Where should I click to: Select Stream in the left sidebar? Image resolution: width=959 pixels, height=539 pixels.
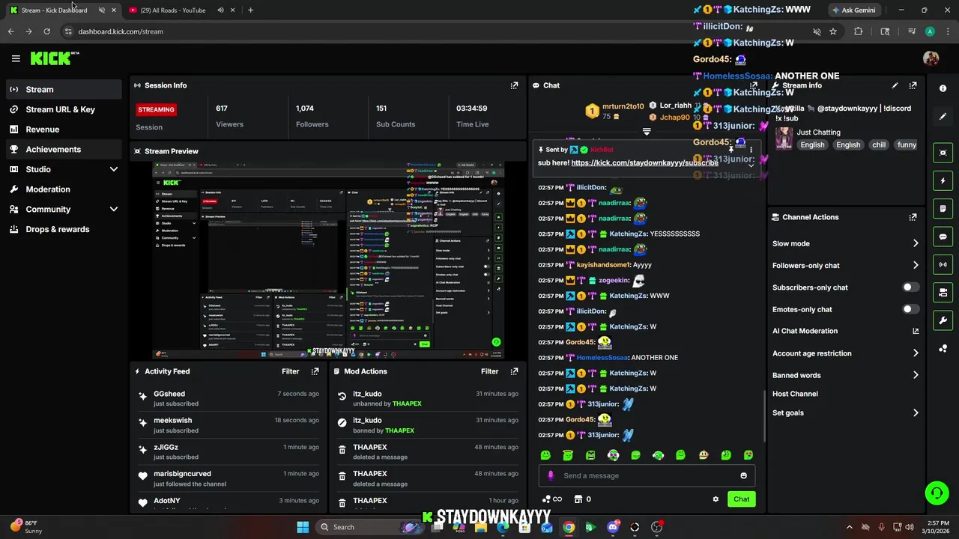(64, 89)
